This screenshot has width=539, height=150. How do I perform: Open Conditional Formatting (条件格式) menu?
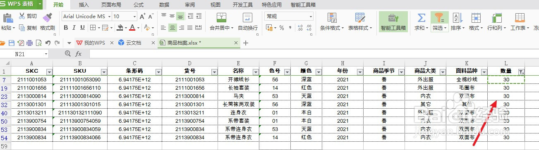332,22
